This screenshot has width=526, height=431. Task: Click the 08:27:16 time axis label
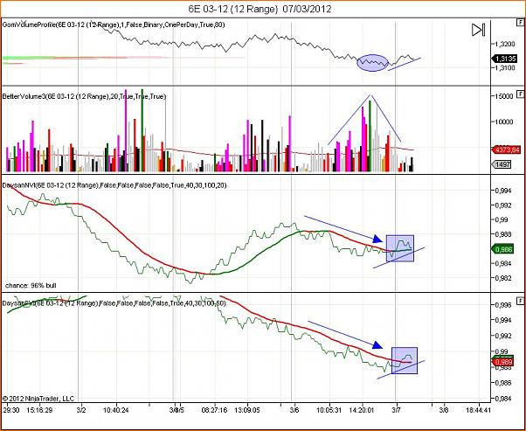[214, 410]
